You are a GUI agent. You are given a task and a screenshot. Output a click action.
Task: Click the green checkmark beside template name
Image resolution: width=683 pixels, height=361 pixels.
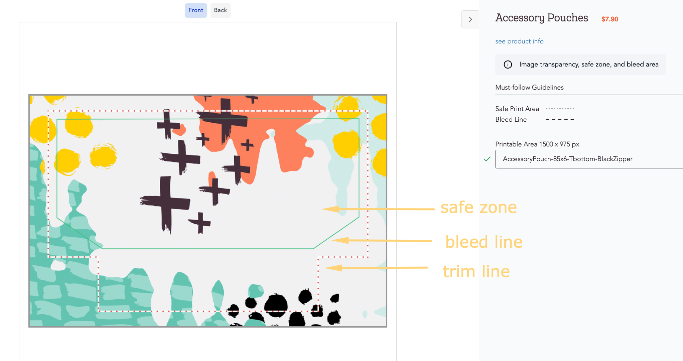pyautogui.click(x=487, y=159)
